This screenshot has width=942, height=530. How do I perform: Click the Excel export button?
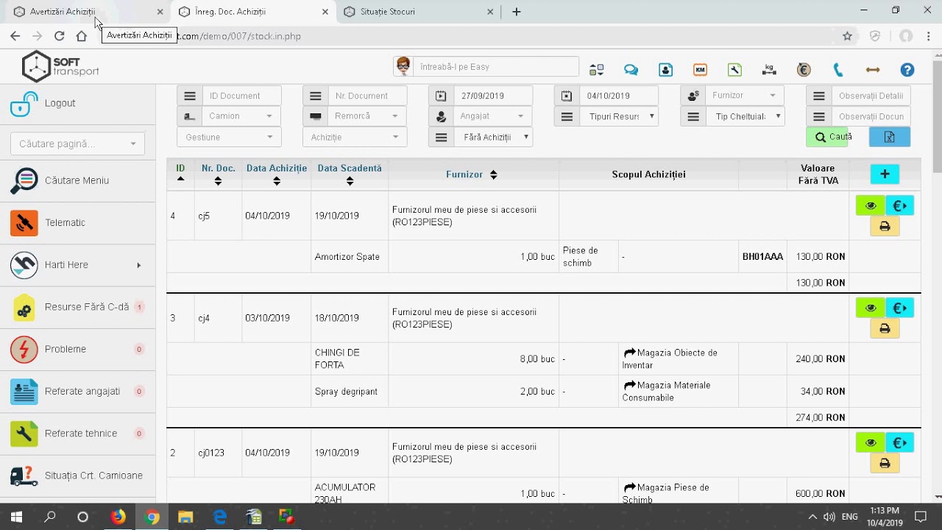889,137
